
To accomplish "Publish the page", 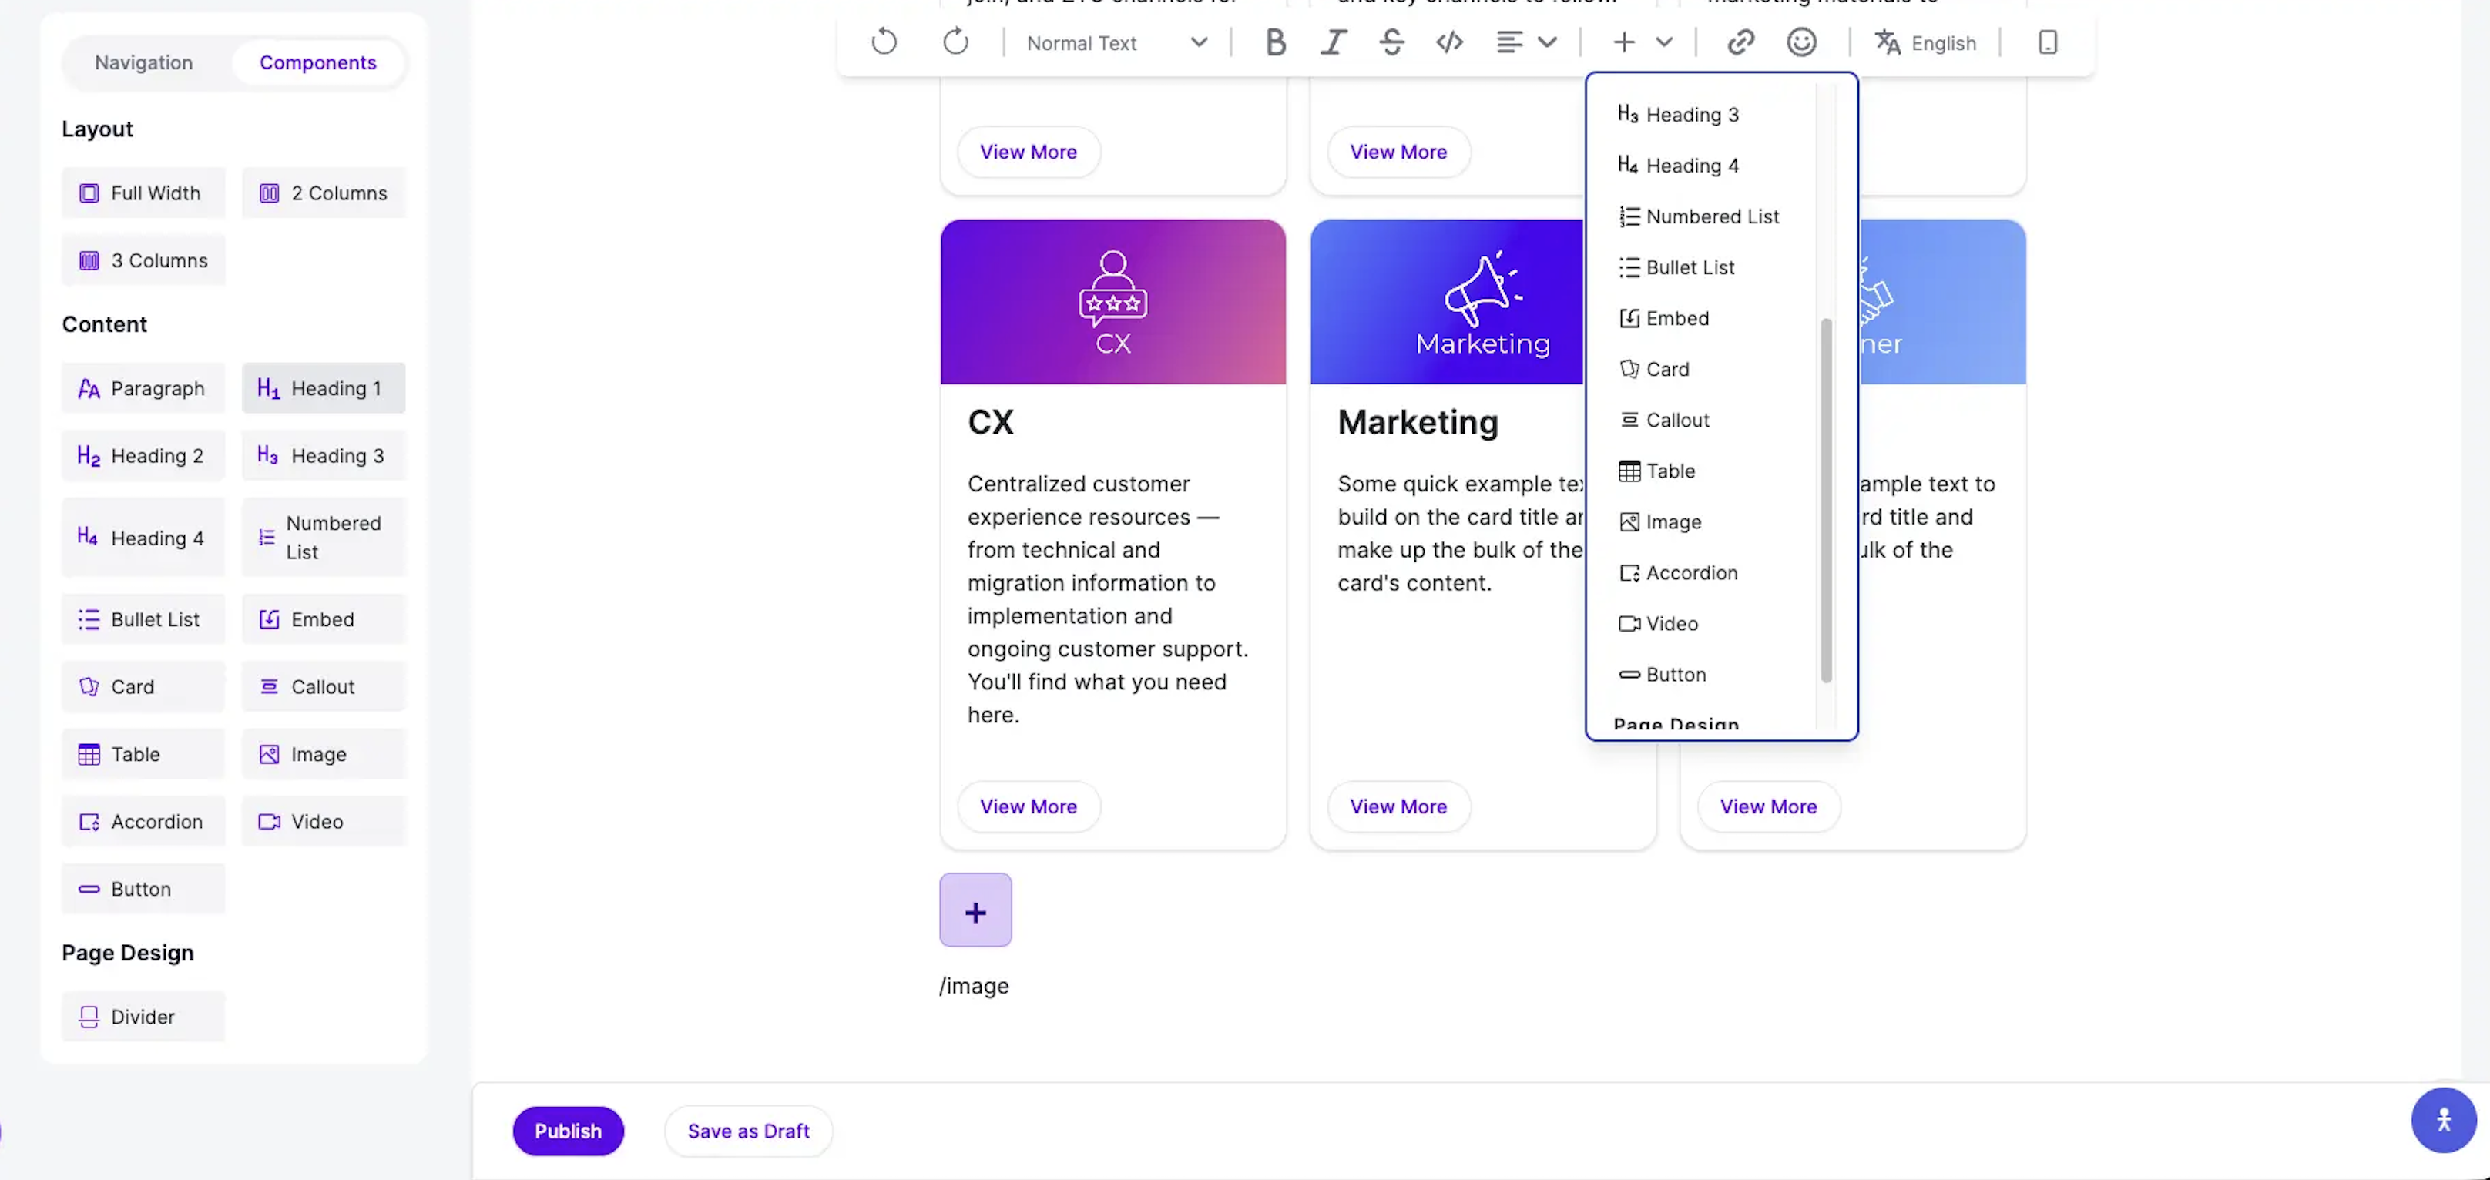I will point(569,1131).
